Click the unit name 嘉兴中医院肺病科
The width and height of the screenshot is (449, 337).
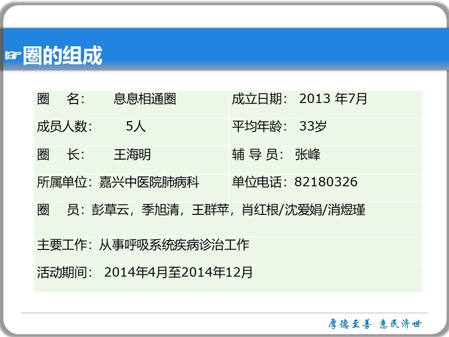tap(149, 183)
